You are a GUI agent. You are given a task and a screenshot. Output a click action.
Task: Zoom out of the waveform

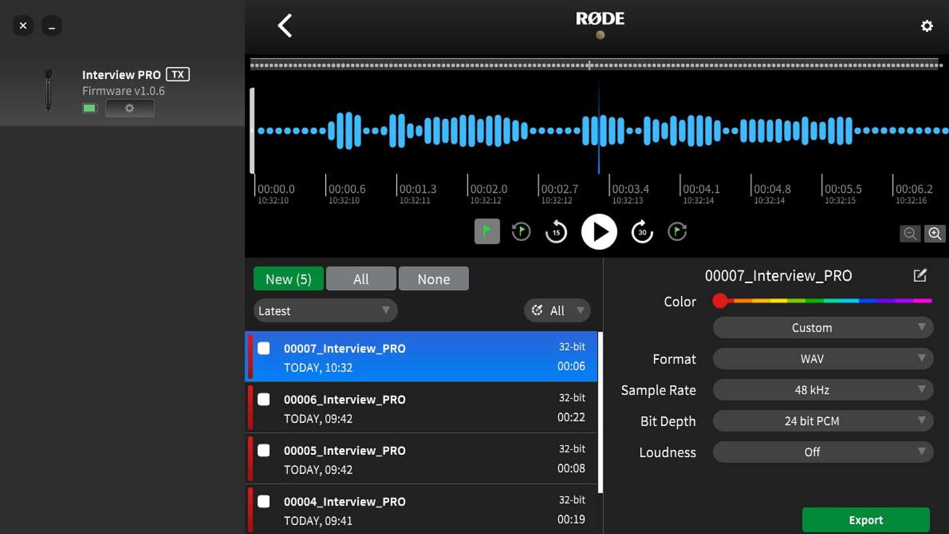click(910, 233)
